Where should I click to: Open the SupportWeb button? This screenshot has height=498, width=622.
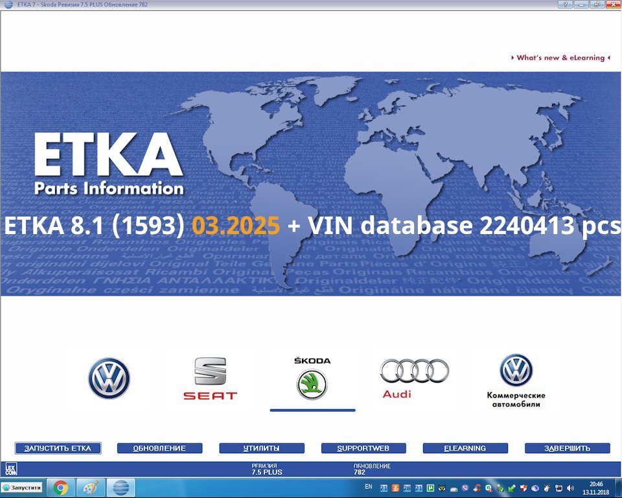coord(363,448)
